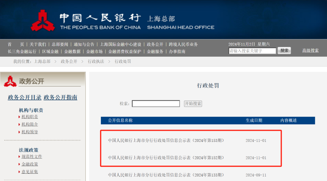Click the 开始搜索 button

[193, 104]
